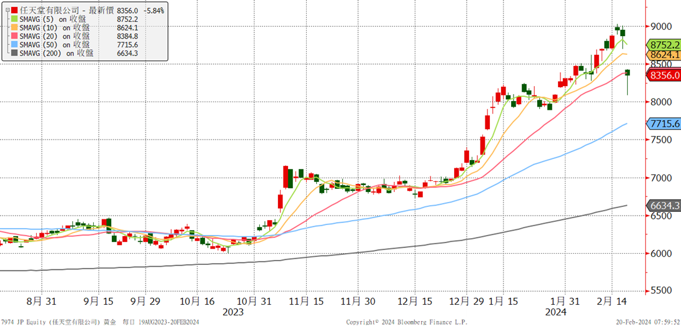
Task: Select the SMAVG (50) on 收盤 legend label
Action: coord(55,45)
